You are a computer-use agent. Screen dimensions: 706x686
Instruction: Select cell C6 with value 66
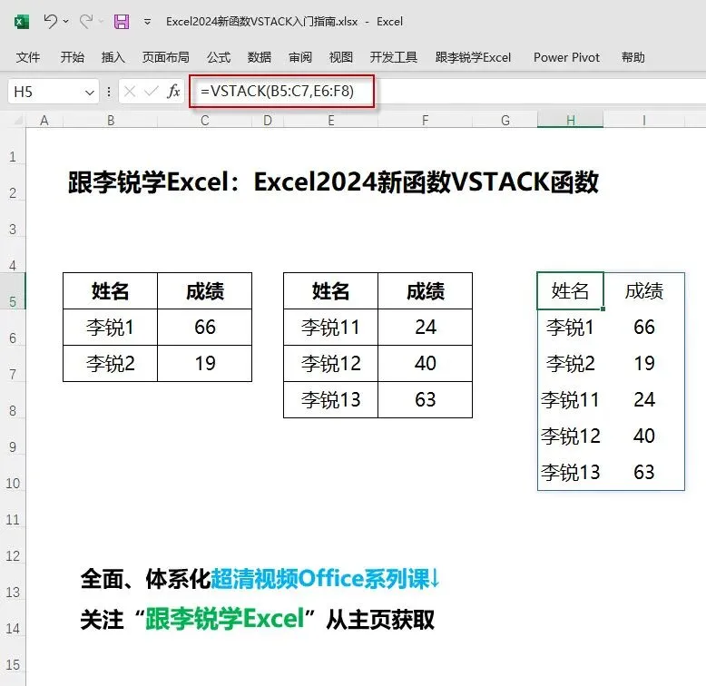(x=204, y=328)
